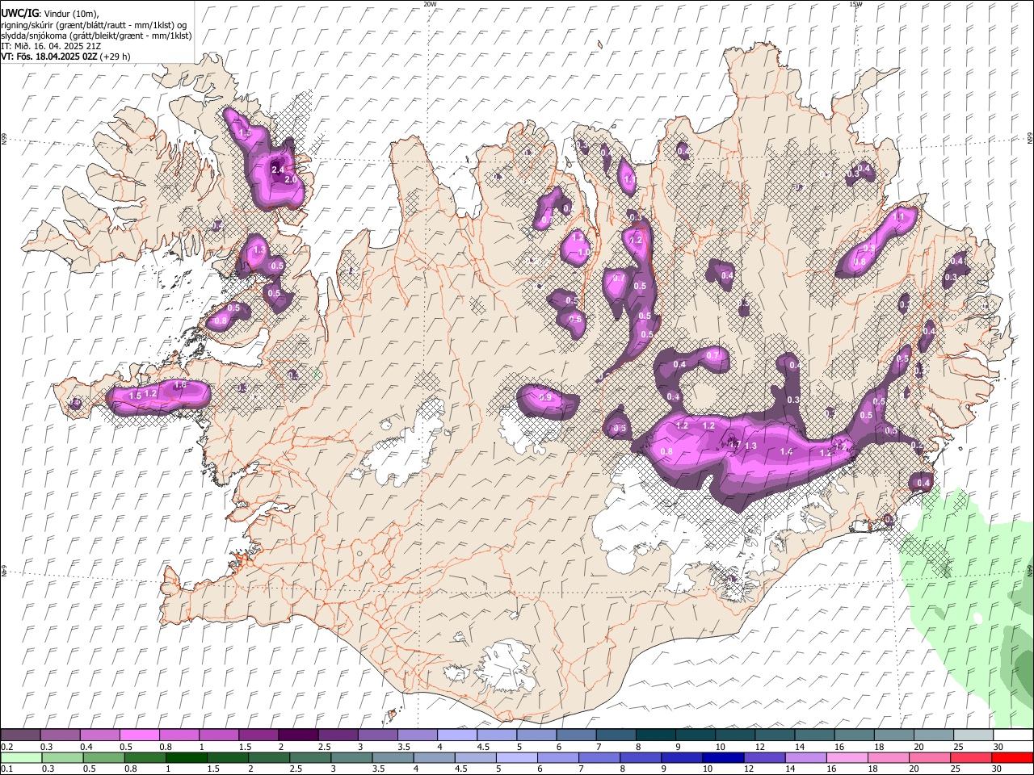Click the 4.5 light blue swatch in the top legend row

[496, 735]
